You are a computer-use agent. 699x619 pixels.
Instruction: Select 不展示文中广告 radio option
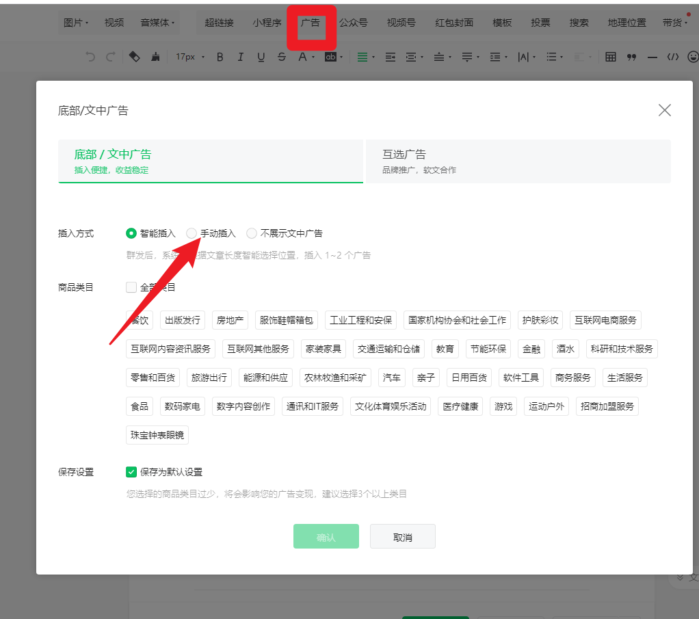pyautogui.click(x=252, y=233)
